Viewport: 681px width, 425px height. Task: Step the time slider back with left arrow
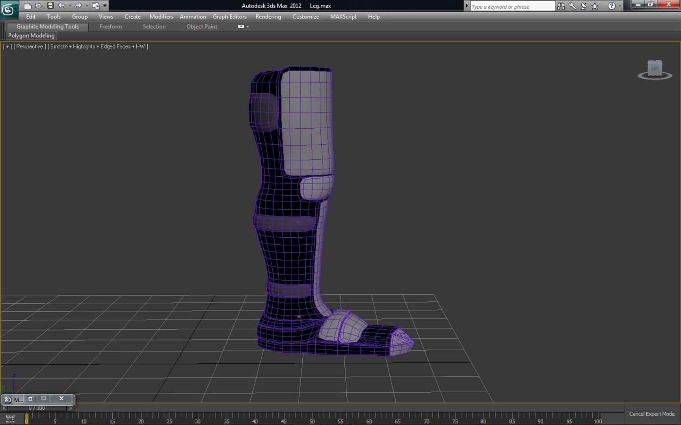(4, 408)
